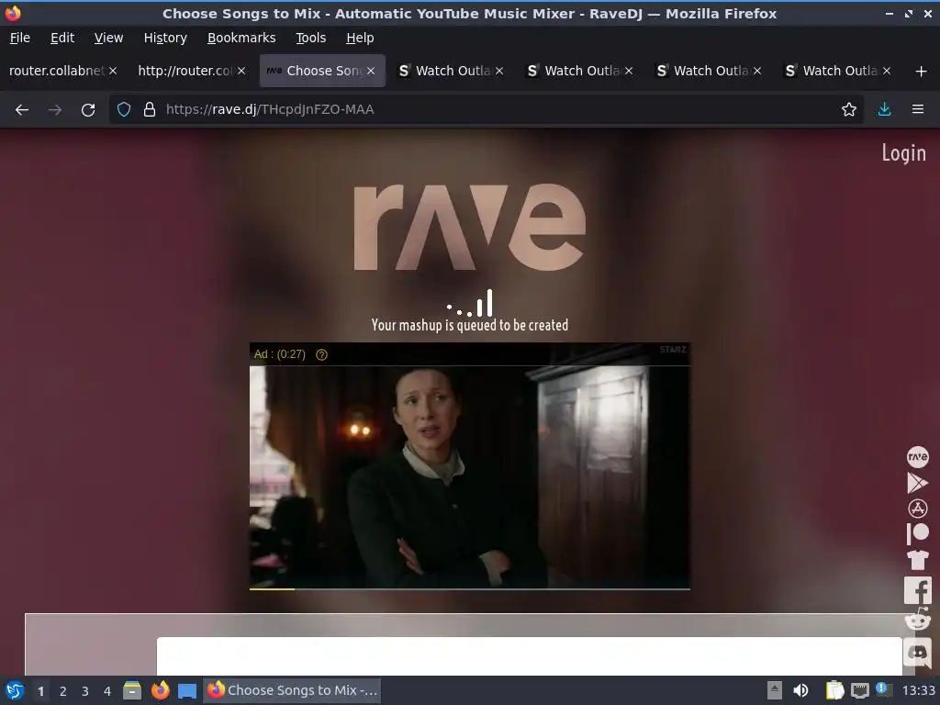
Task: Open the merchandise t-shirt icon
Action: 917,559
